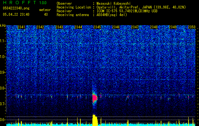This screenshot has height=126, width=199.
Task: Click the 2350 time marker
Action: click(x=192, y=27)
